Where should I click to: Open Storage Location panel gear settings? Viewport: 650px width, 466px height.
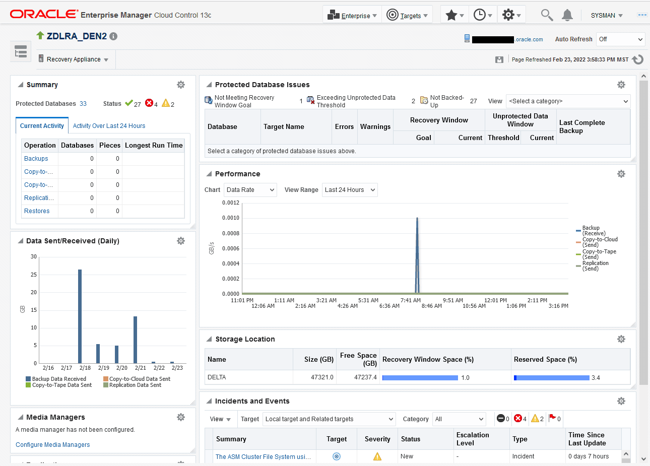[621, 339]
